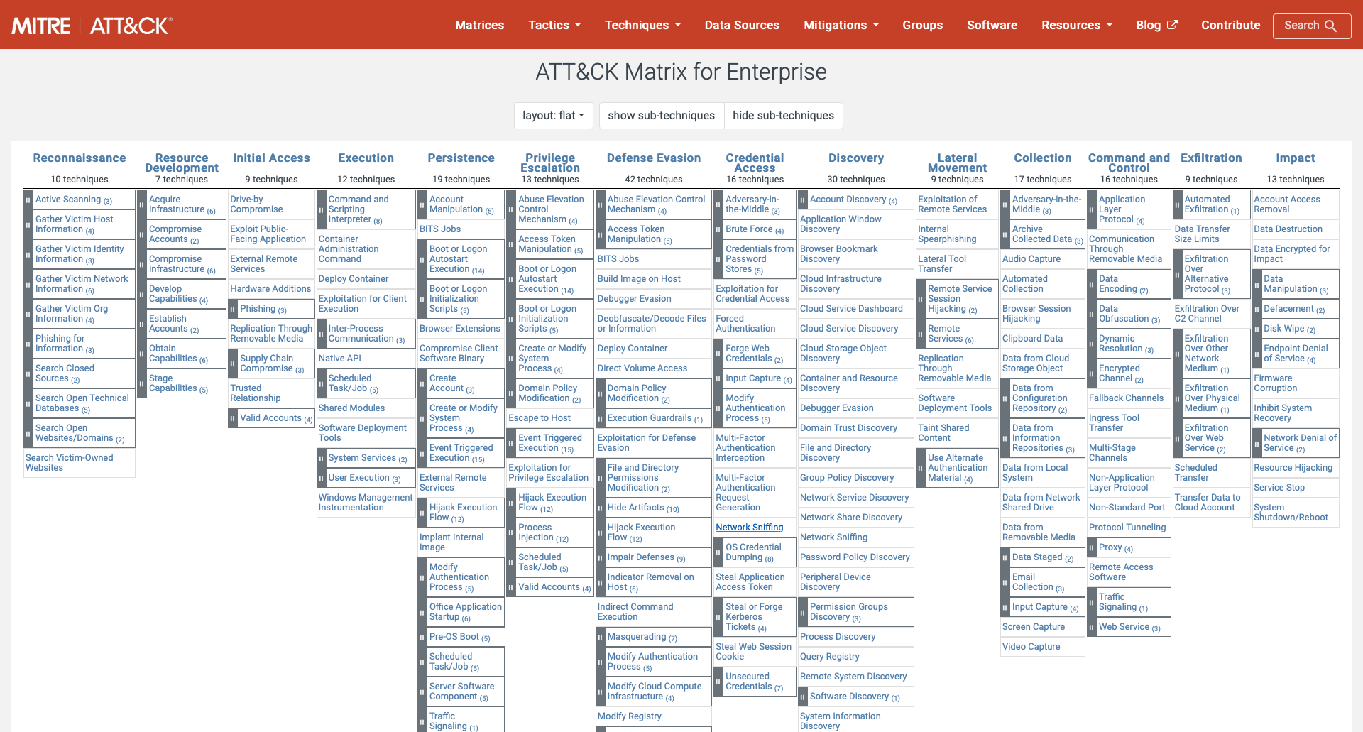Click the external link icon beside Blog
The height and width of the screenshot is (732, 1363).
tap(1173, 25)
